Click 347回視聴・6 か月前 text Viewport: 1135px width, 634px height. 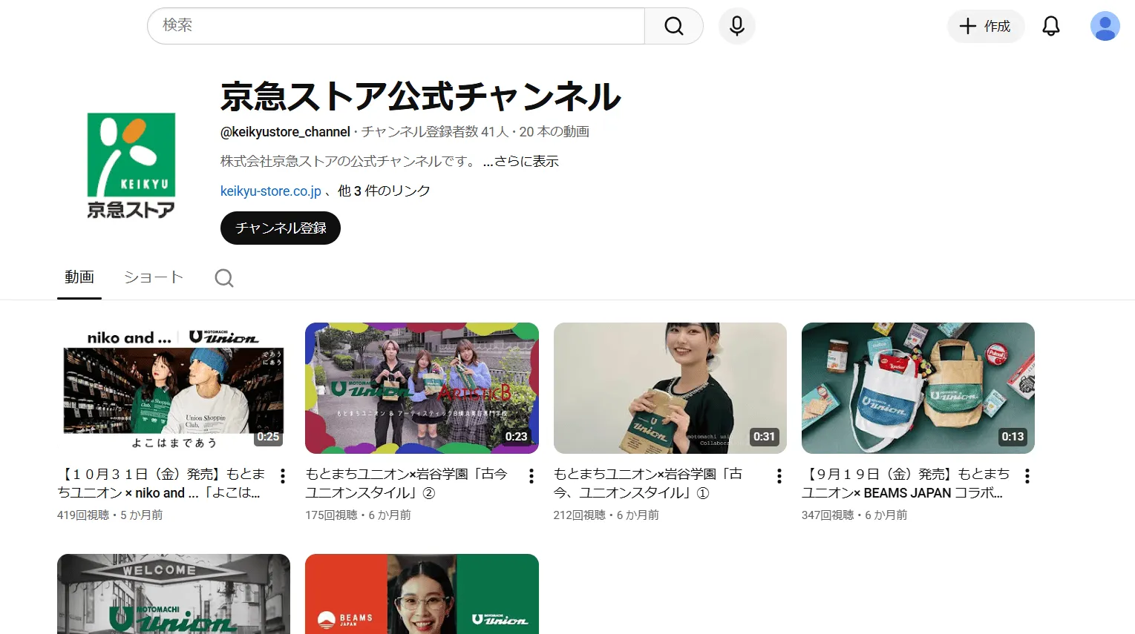854,515
